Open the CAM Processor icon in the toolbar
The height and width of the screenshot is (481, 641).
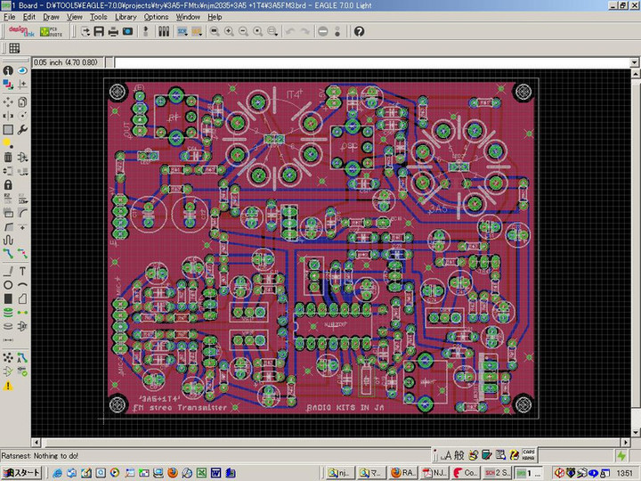[x=127, y=31]
